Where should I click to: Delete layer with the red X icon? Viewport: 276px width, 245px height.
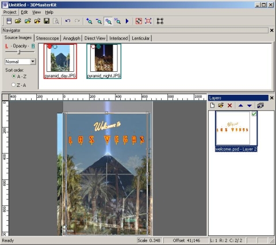[229, 105]
